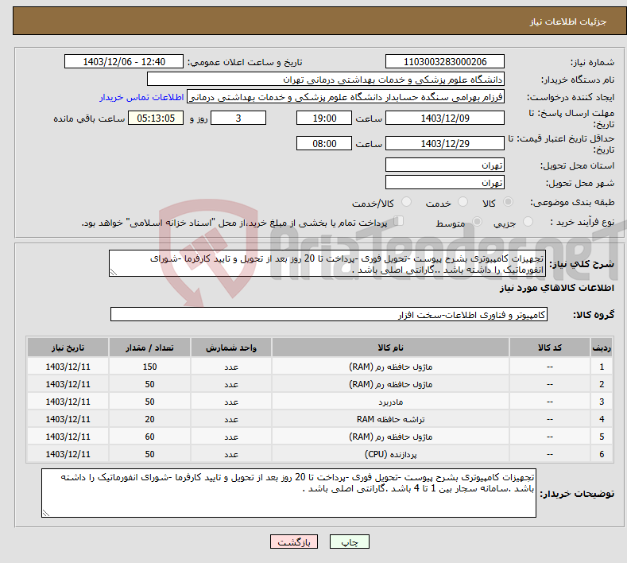
Task: Click the تاریخ نیاز column header
Action: 68,348
